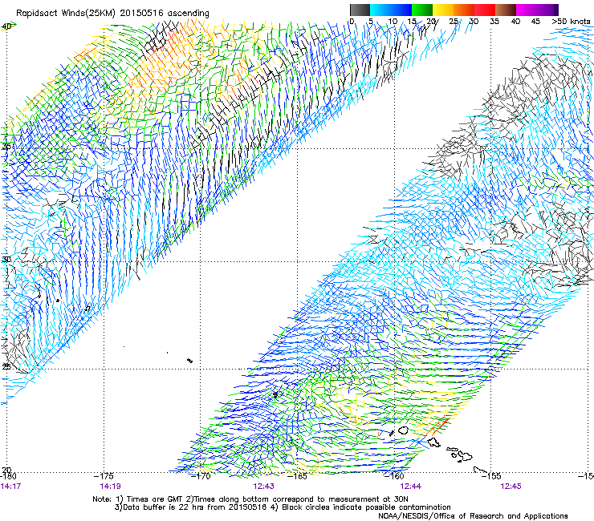This screenshot has height=521, width=594.
Task: Click the latitude label 40 at top left
Action: (x=6, y=26)
